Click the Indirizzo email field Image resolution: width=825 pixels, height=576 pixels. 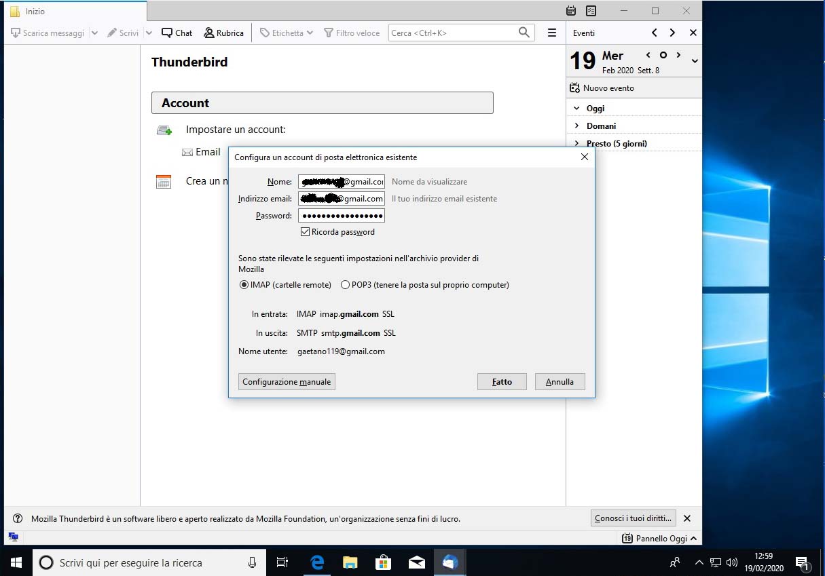tap(342, 199)
